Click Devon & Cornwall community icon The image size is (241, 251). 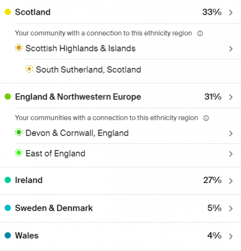[x=19, y=132]
